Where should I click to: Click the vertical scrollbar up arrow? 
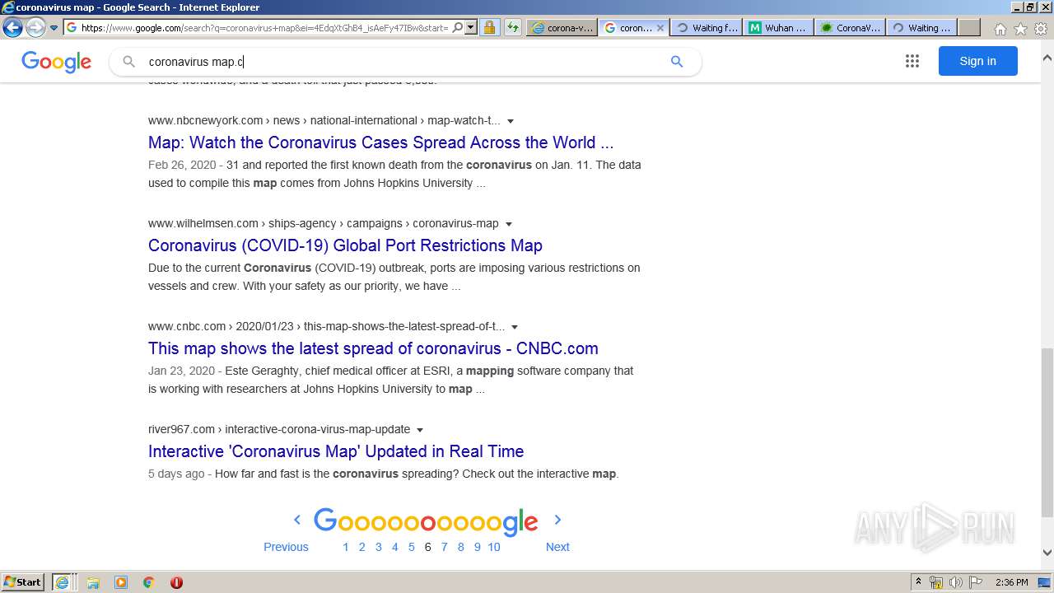[1047, 58]
